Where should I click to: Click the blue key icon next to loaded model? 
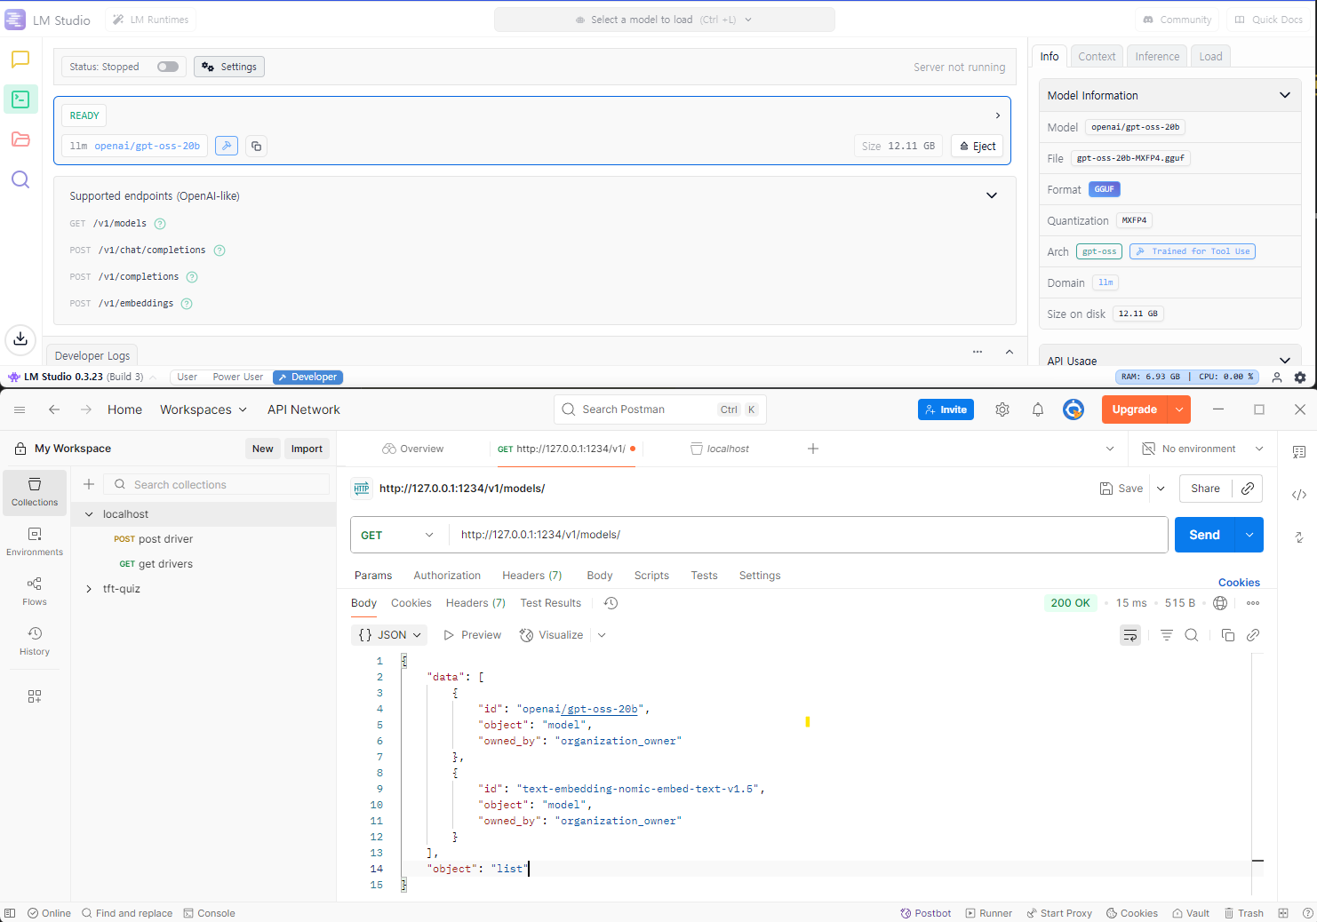tap(227, 146)
